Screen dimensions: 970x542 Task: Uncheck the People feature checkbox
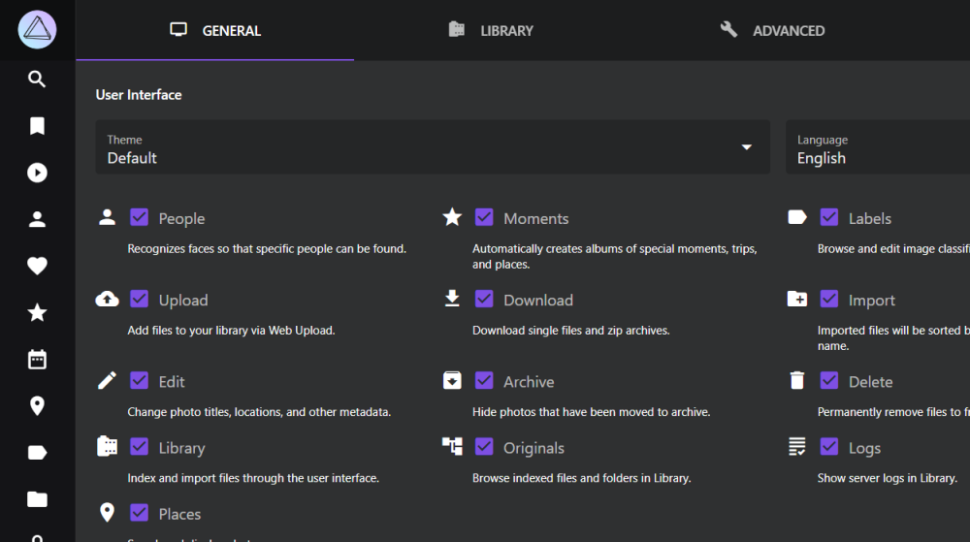tap(139, 217)
